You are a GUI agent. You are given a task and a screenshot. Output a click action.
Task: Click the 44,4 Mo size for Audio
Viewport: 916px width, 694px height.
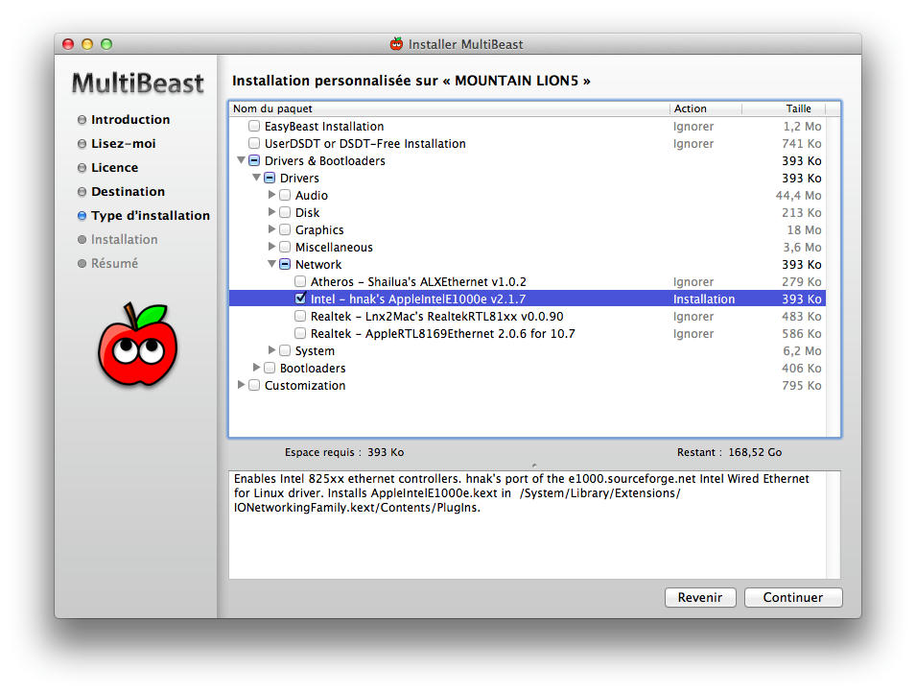pyautogui.click(x=798, y=195)
